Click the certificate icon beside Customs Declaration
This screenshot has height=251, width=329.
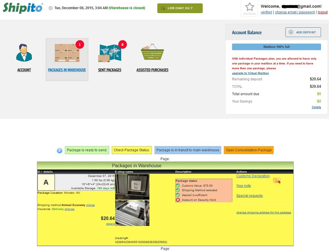click(x=277, y=181)
